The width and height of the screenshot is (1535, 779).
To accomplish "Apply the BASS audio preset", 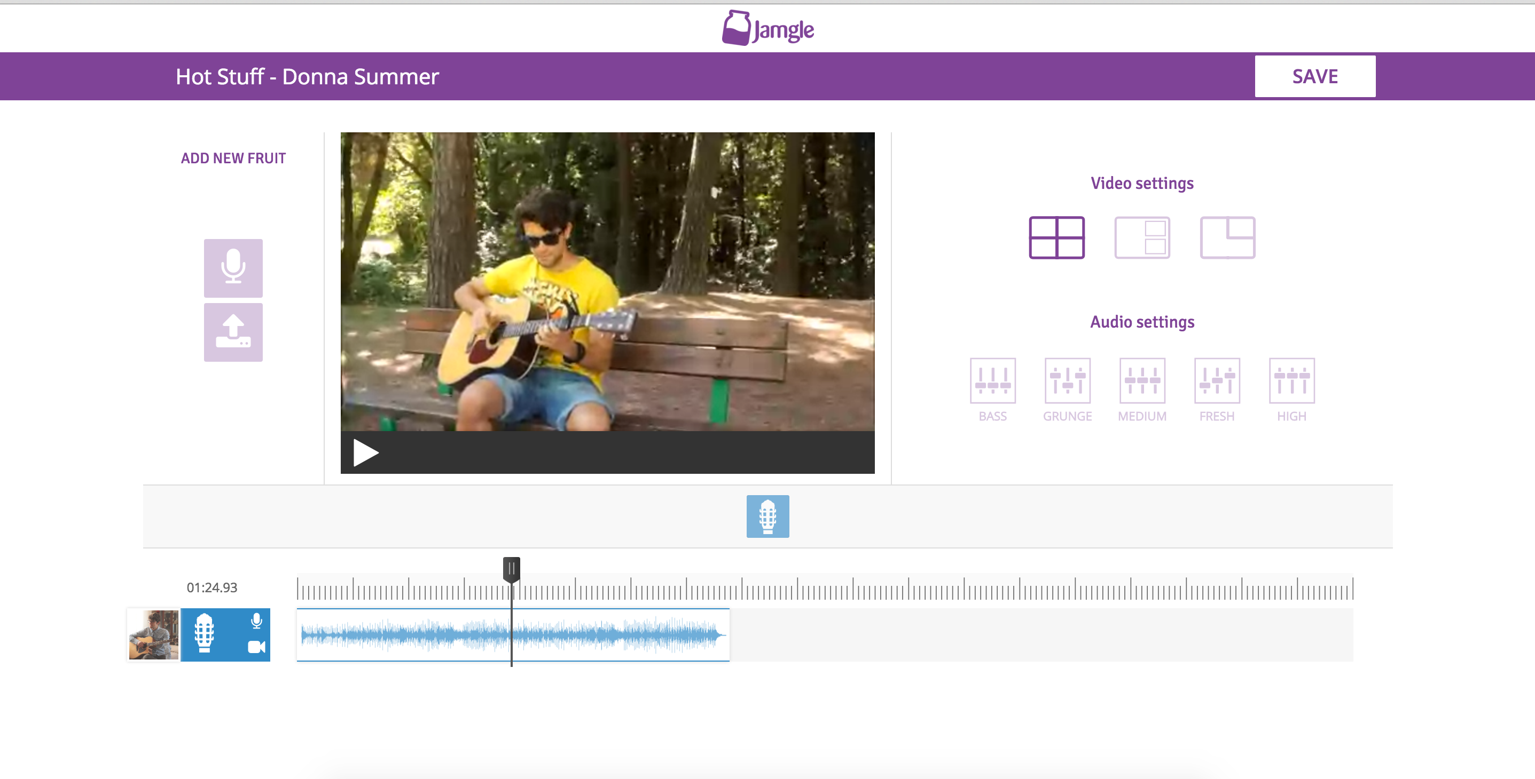I will tap(993, 381).
